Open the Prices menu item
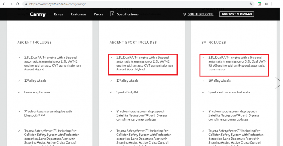This screenshot has width=283, height=146. point(98,14)
